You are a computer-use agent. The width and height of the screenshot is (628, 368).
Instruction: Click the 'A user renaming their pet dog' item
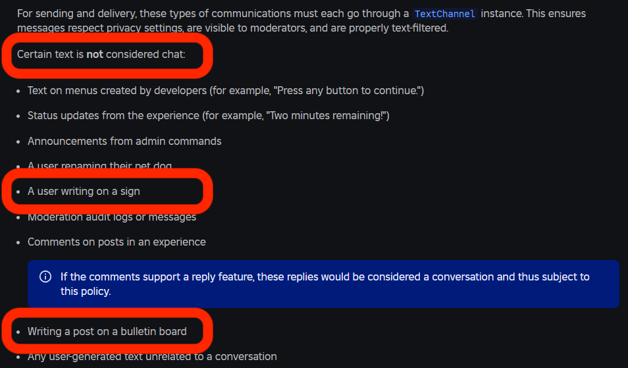pyautogui.click(x=99, y=165)
